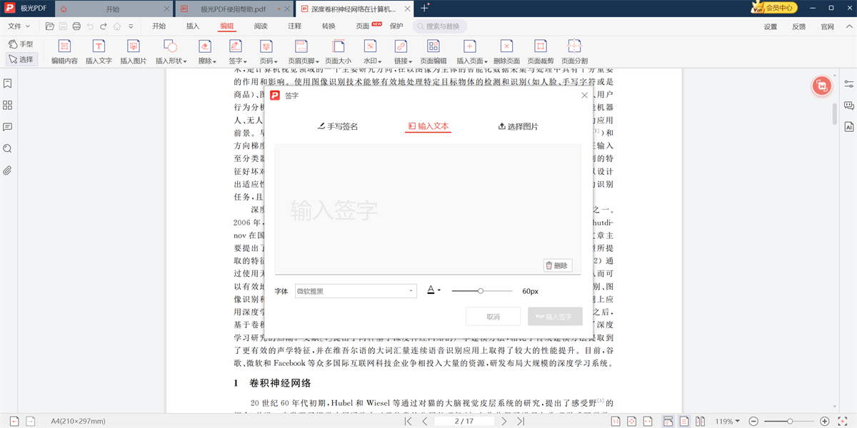Click the 插入签字 button
This screenshot has width=857, height=428.
click(x=555, y=316)
